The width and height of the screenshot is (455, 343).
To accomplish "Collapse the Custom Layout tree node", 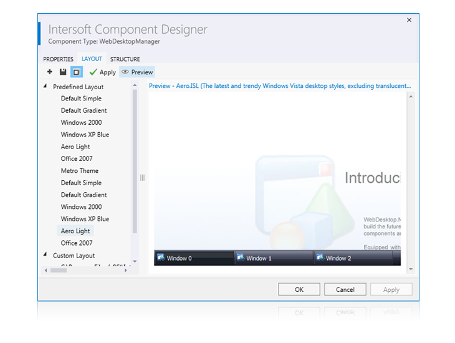I will click(x=45, y=255).
